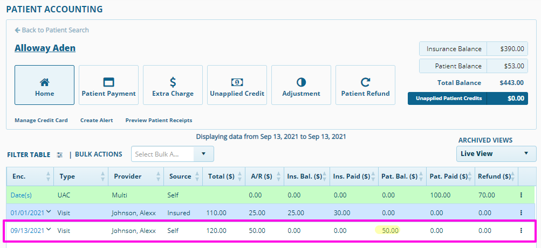This screenshot has height=248, width=541.
Task: Open the Patient Payment tile
Action: (108, 85)
